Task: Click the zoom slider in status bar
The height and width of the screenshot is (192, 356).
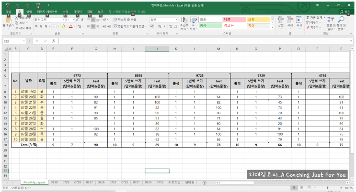Action: click(x=328, y=188)
